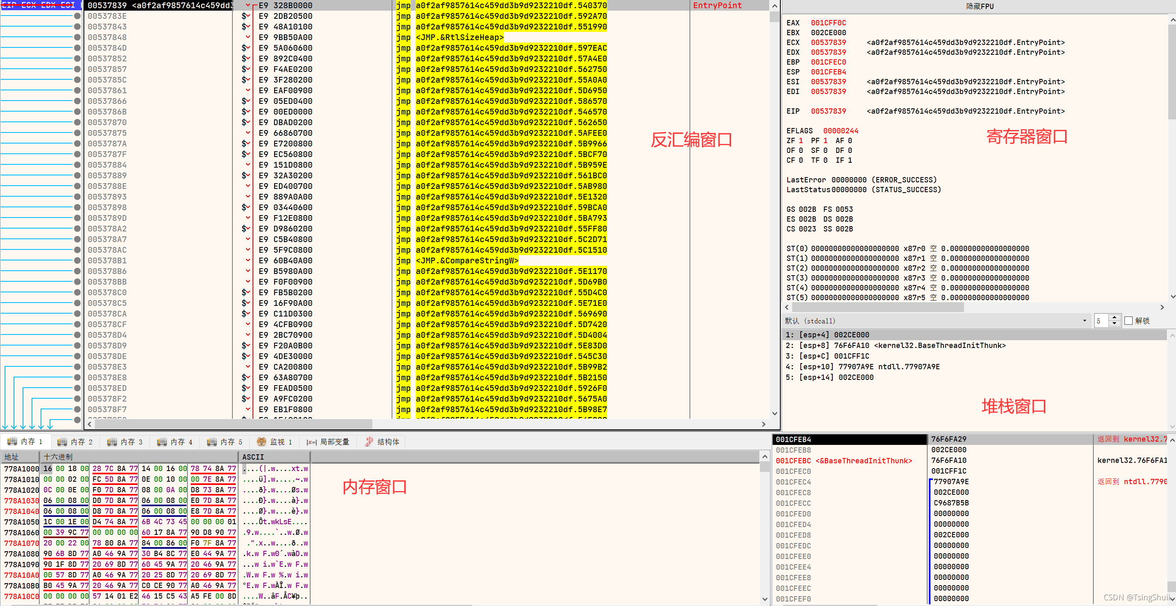Screen dimensions: 1176x606
Task: Click the 内存 1 tab icon
Action: pos(12,441)
